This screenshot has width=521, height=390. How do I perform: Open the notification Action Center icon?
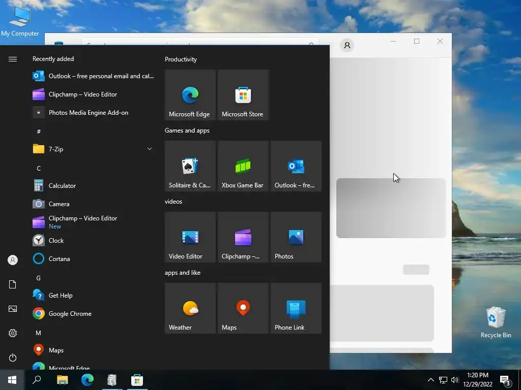505,380
